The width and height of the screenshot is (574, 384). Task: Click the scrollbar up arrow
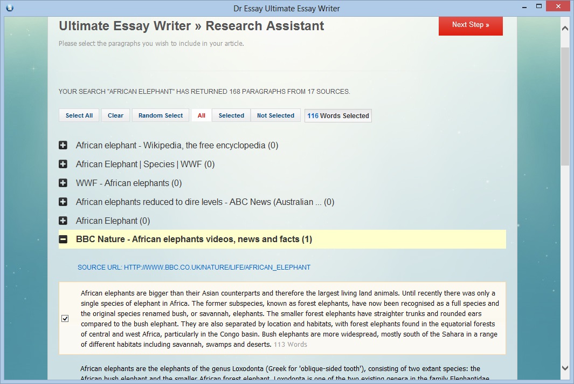click(565, 28)
